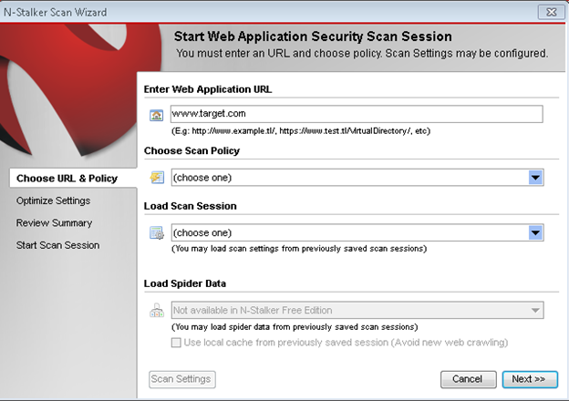Jump to the Start Scan Session step
Viewport: 569px width, 401px height.
pyautogui.click(x=57, y=245)
